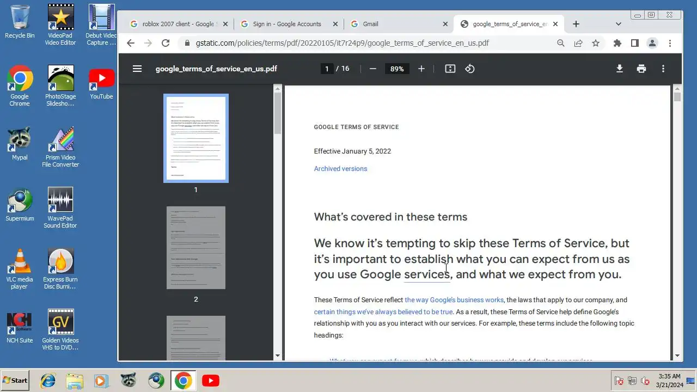697x392 pixels.
Task: Launch Supermium from the desktop
Action: click(20, 205)
